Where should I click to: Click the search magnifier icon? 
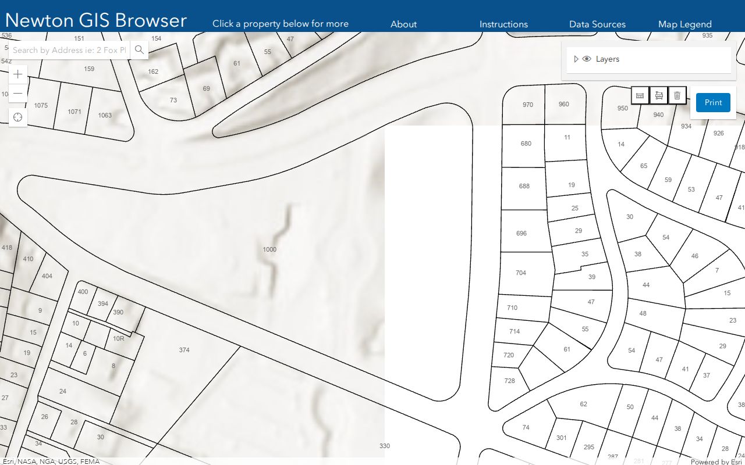(x=139, y=50)
